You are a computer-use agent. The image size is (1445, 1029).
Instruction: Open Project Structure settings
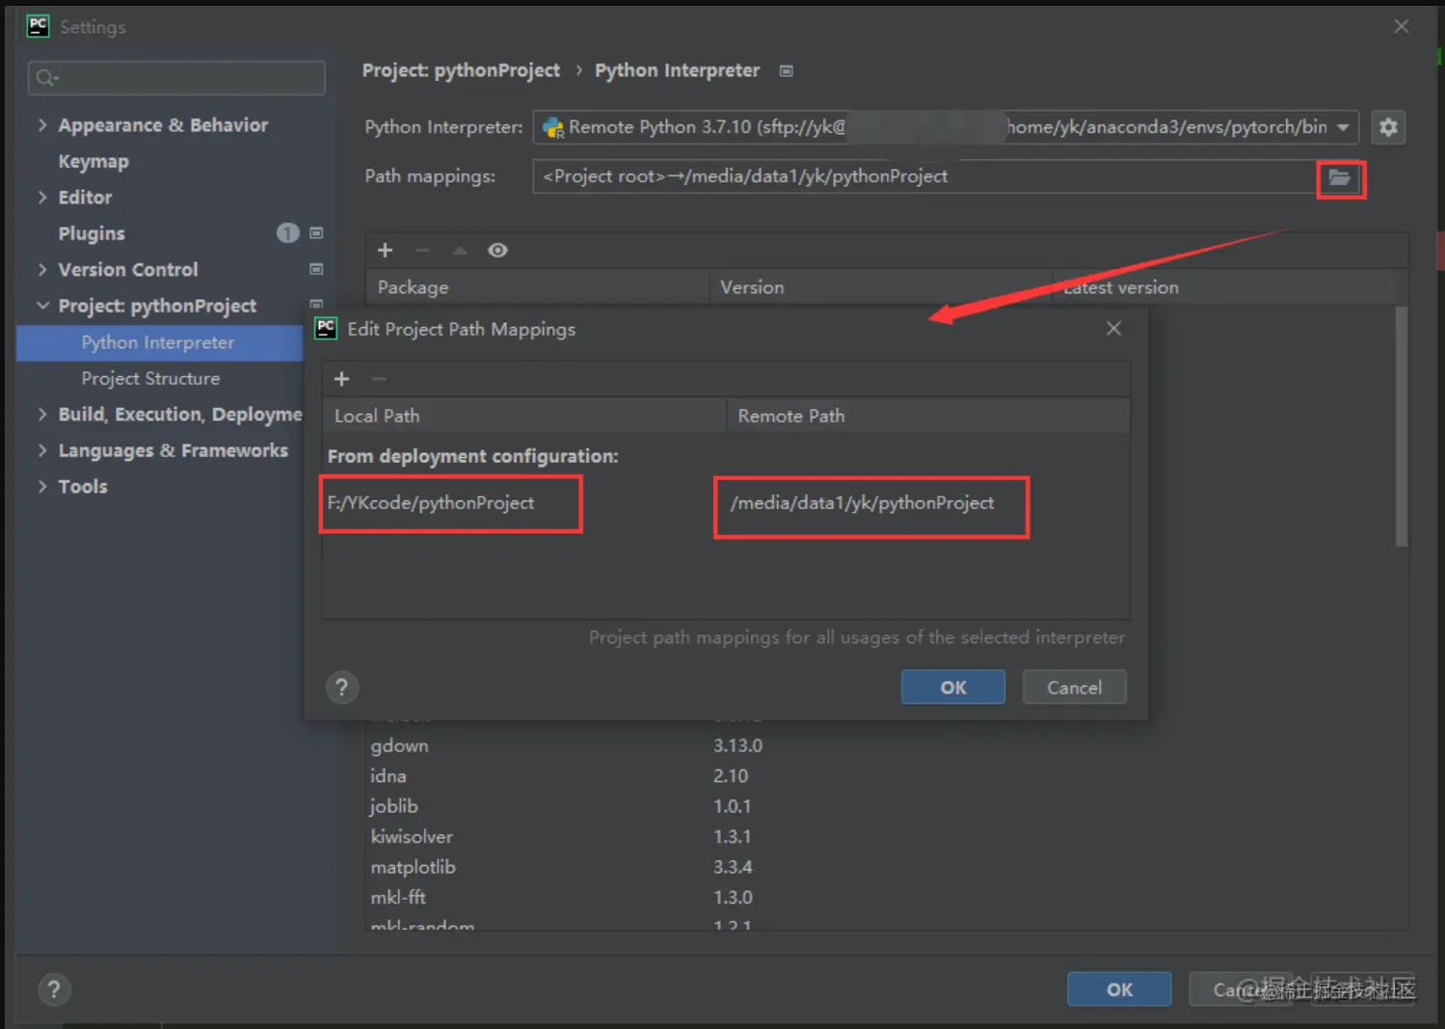[150, 378]
